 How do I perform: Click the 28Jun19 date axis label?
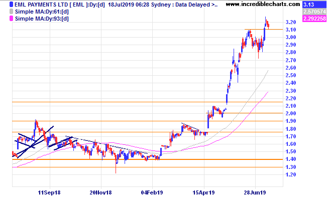(x=255, y=192)
